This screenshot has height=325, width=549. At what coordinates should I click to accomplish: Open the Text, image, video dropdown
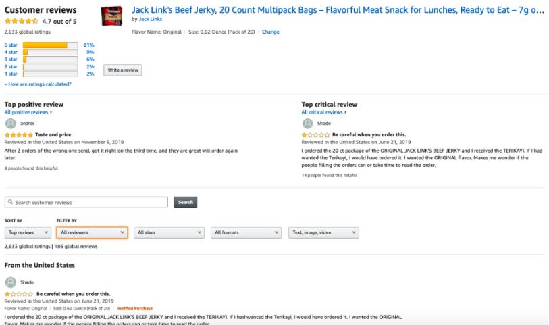pos(323,232)
